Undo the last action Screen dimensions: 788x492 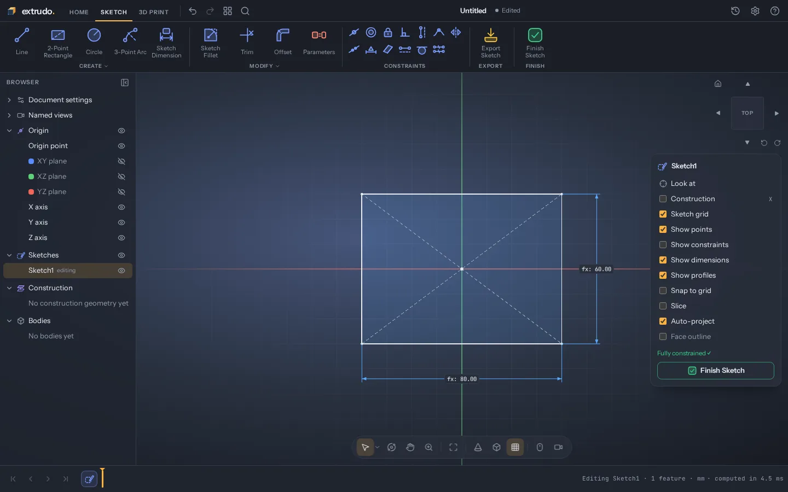pos(193,11)
